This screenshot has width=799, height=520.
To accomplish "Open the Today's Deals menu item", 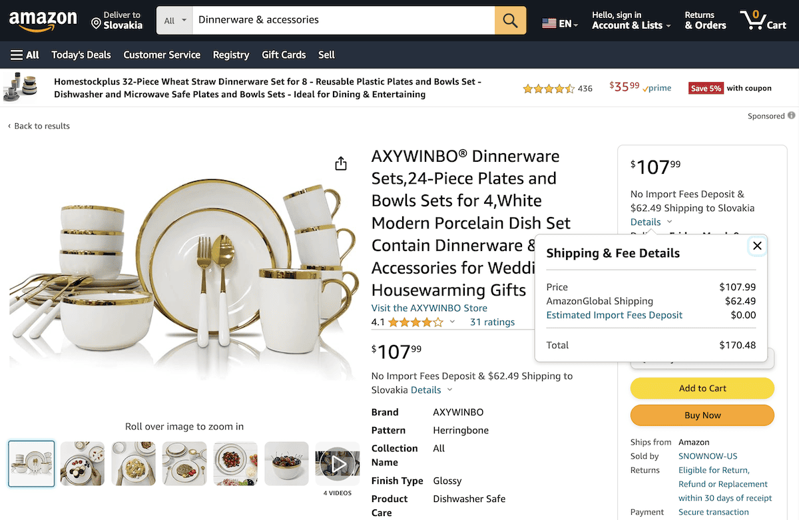I will [81, 55].
